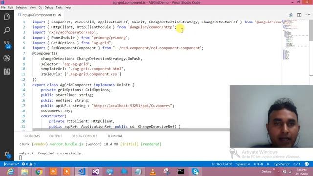
Task: Open the Search view in activity bar
Action: (7, 30)
